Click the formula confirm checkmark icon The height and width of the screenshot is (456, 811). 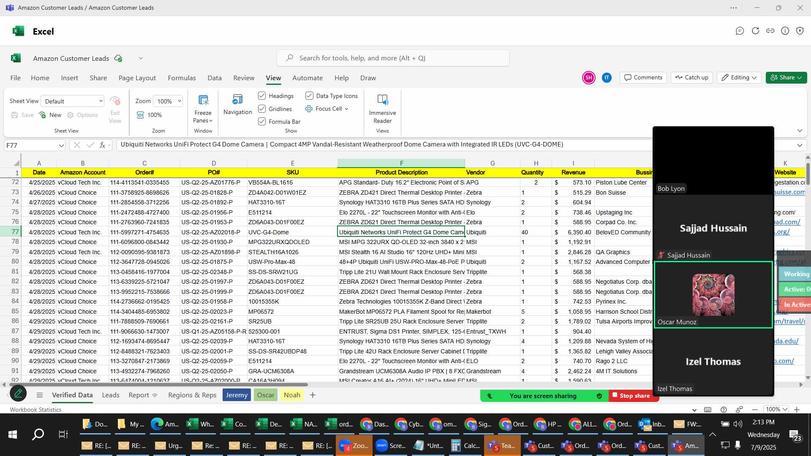[x=90, y=145]
